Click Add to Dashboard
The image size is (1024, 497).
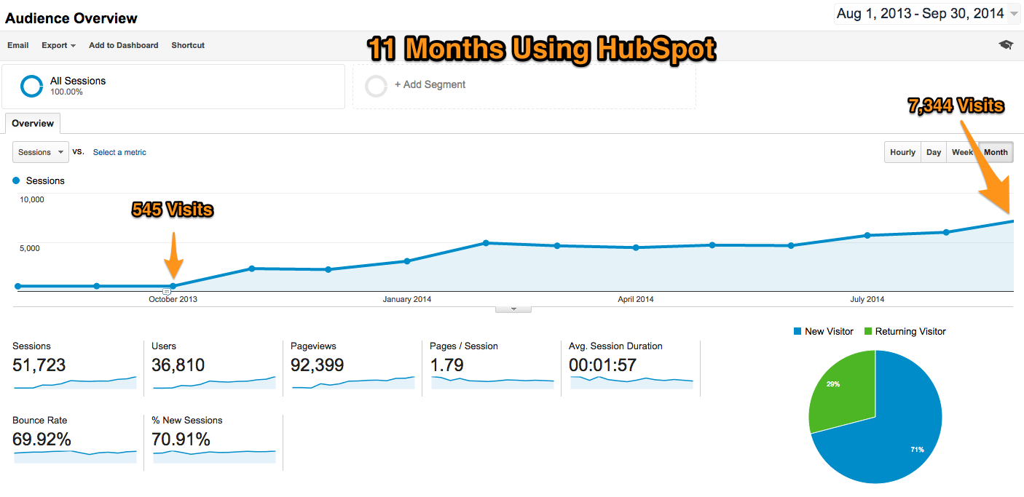(123, 45)
